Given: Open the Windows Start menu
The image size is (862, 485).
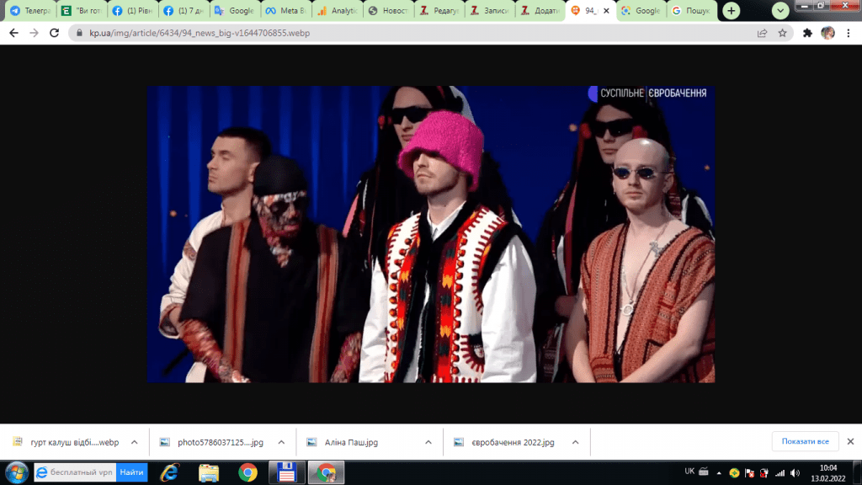Looking at the screenshot, I should coord(16,472).
